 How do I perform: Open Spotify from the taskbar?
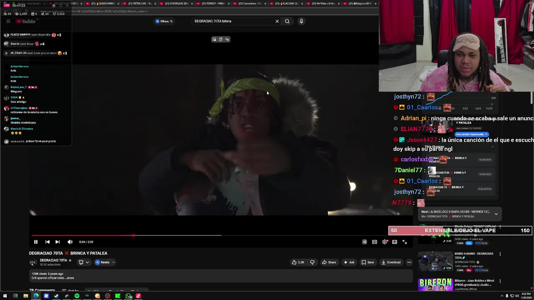pyautogui.click(x=77, y=296)
